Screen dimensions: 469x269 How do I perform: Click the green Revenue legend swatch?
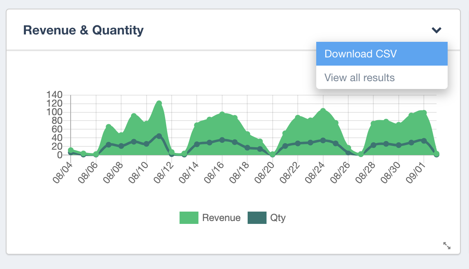tap(189, 218)
